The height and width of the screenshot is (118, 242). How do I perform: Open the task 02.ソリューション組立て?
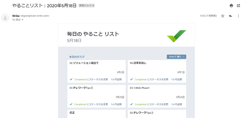(x=84, y=63)
